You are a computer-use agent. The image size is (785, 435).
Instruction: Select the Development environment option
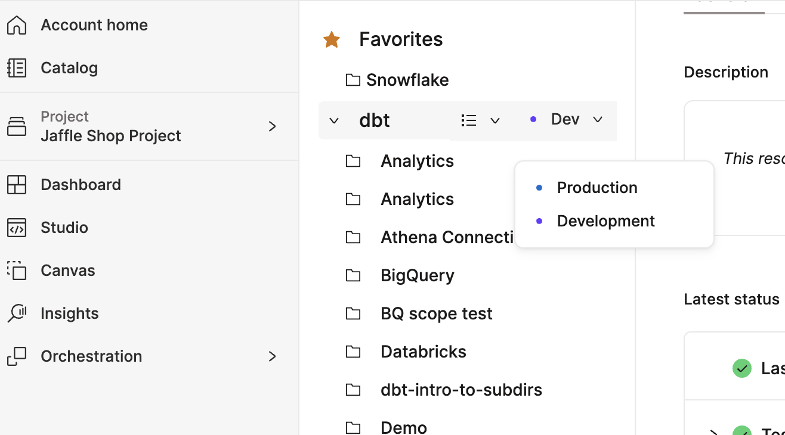click(x=605, y=220)
